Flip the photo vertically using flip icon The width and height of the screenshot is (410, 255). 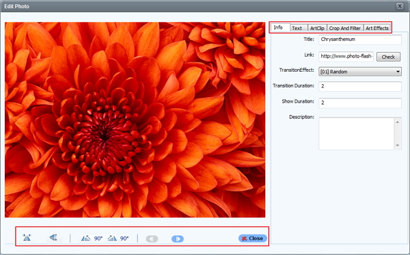click(x=53, y=237)
